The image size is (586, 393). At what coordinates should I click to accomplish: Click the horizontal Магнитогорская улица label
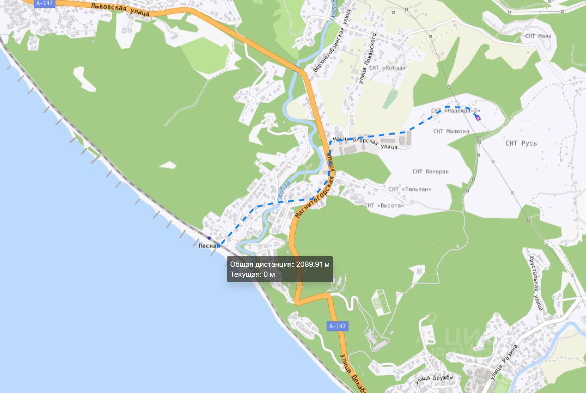point(365,143)
